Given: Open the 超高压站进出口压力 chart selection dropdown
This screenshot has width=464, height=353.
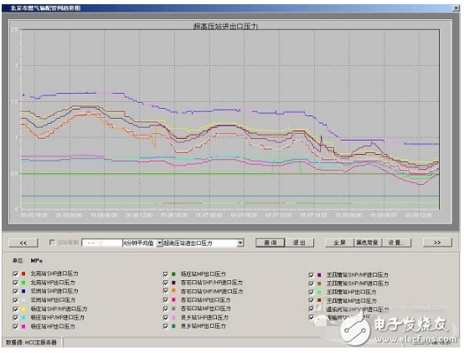Looking at the screenshot, I should (x=240, y=243).
